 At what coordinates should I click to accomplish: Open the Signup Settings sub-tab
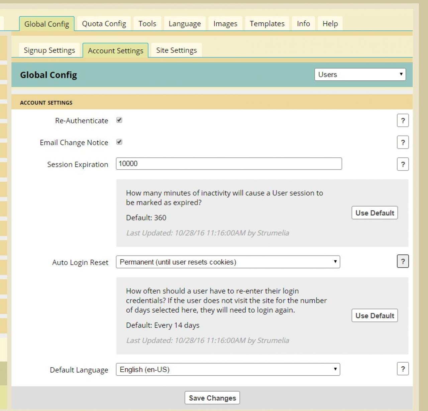pyautogui.click(x=49, y=50)
